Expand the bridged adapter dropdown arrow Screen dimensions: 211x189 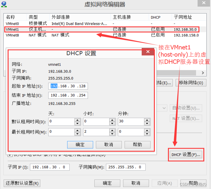[164, 108]
